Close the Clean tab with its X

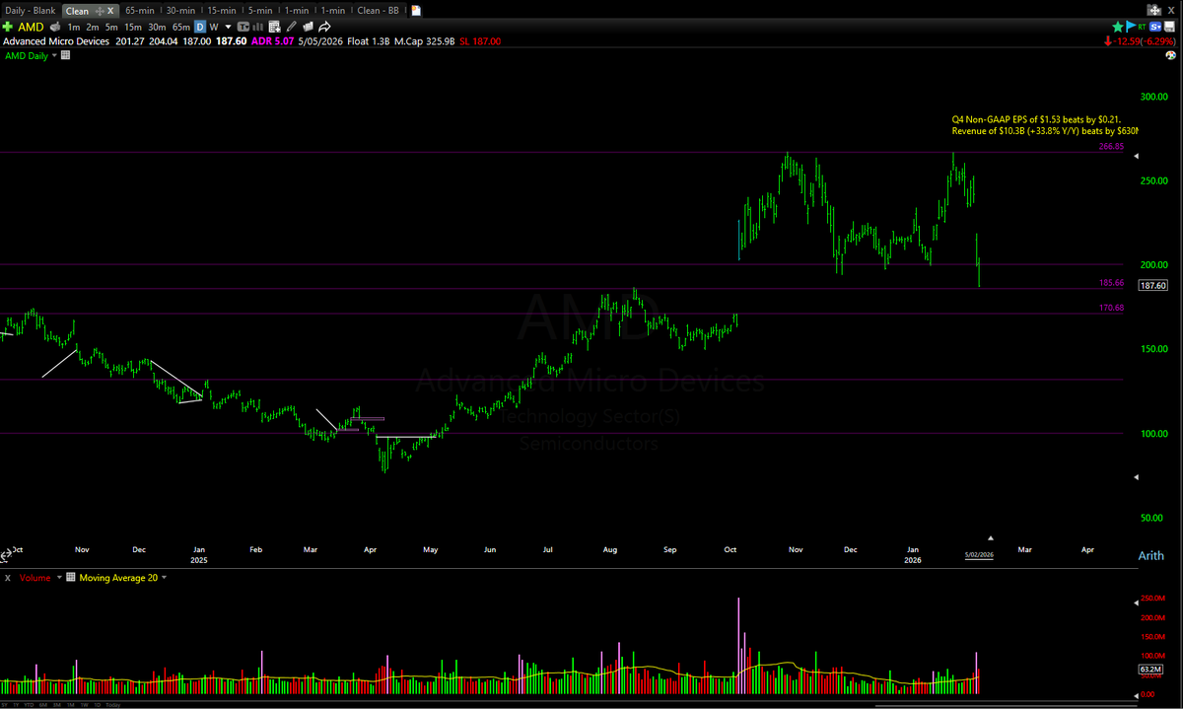point(110,11)
